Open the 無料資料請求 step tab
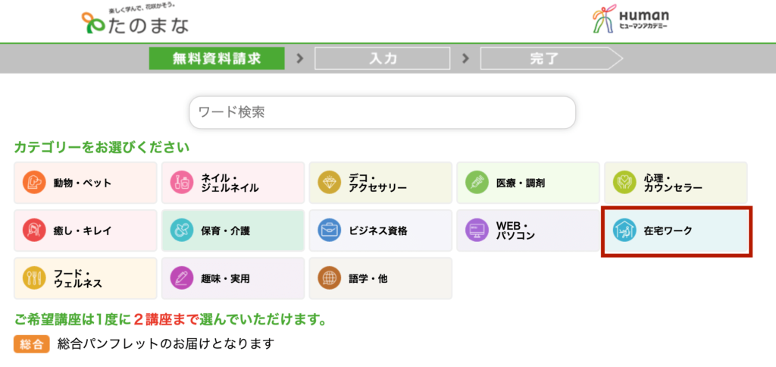776x367 pixels. point(217,58)
